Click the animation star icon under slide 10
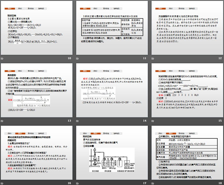 pyautogui.click(x=3, y=58)
